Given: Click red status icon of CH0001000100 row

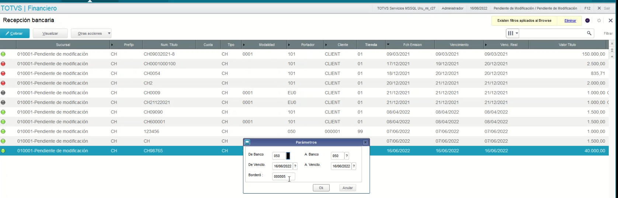Looking at the screenshot, I should [3, 64].
